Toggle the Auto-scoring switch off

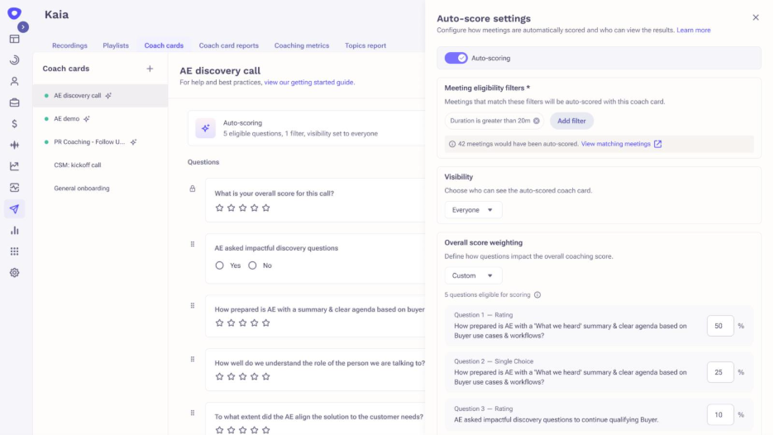(456, 58)
